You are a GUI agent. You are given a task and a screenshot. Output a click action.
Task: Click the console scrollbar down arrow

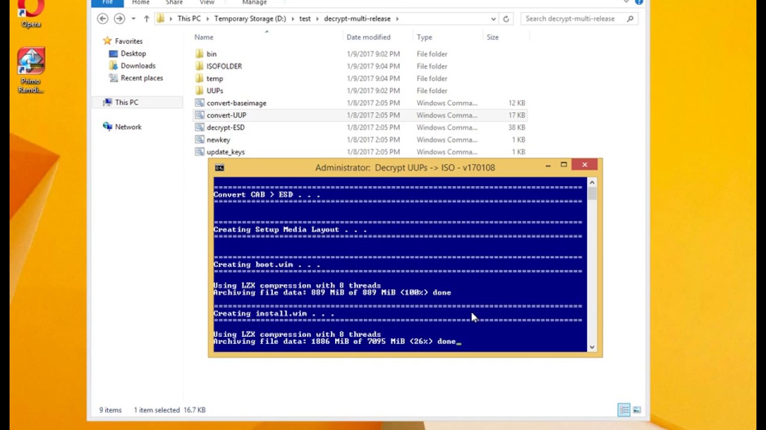tap(592, 347)
